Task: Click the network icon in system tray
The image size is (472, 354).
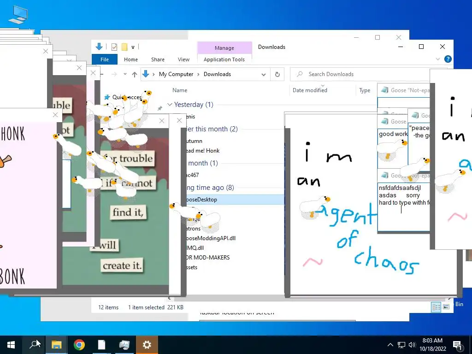Action: click(401, 345)
